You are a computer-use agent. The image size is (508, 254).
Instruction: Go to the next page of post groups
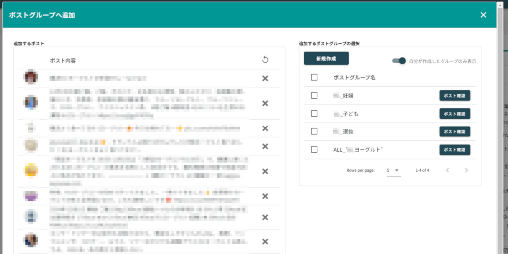click(x=466, y=170)
